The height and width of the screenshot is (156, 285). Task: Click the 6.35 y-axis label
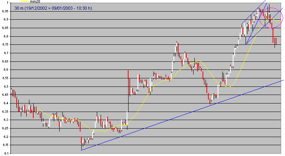tap(5, 112)
